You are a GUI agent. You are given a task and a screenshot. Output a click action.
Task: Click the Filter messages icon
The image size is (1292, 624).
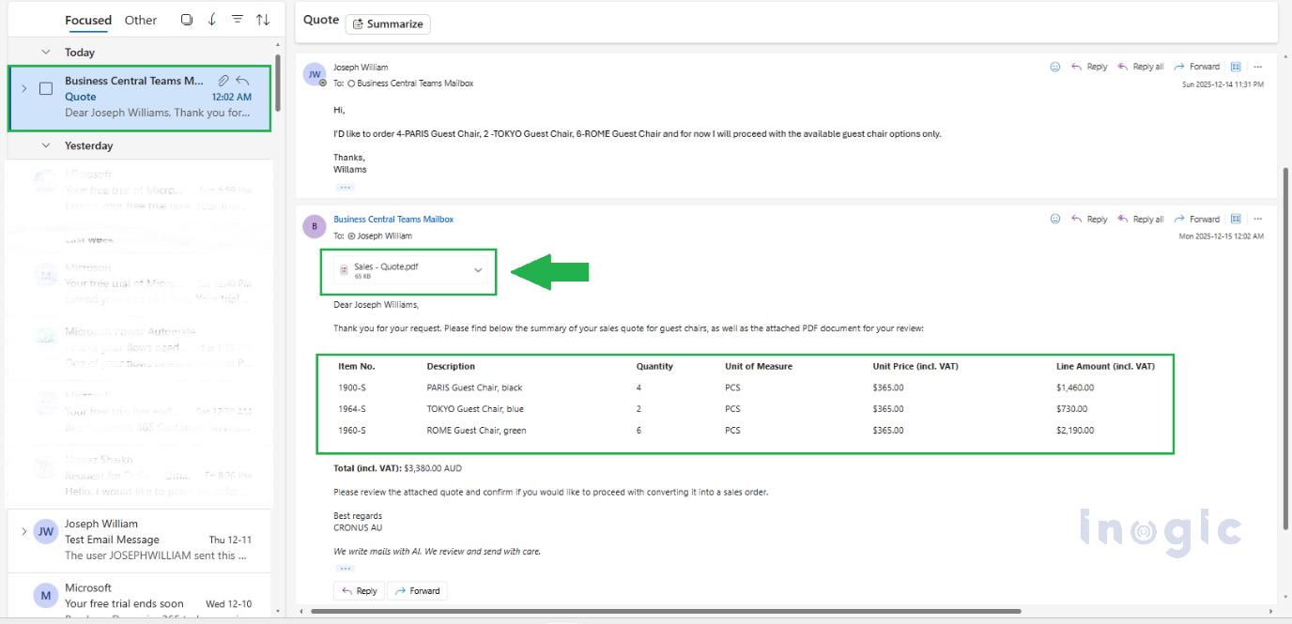pos(238,20)
